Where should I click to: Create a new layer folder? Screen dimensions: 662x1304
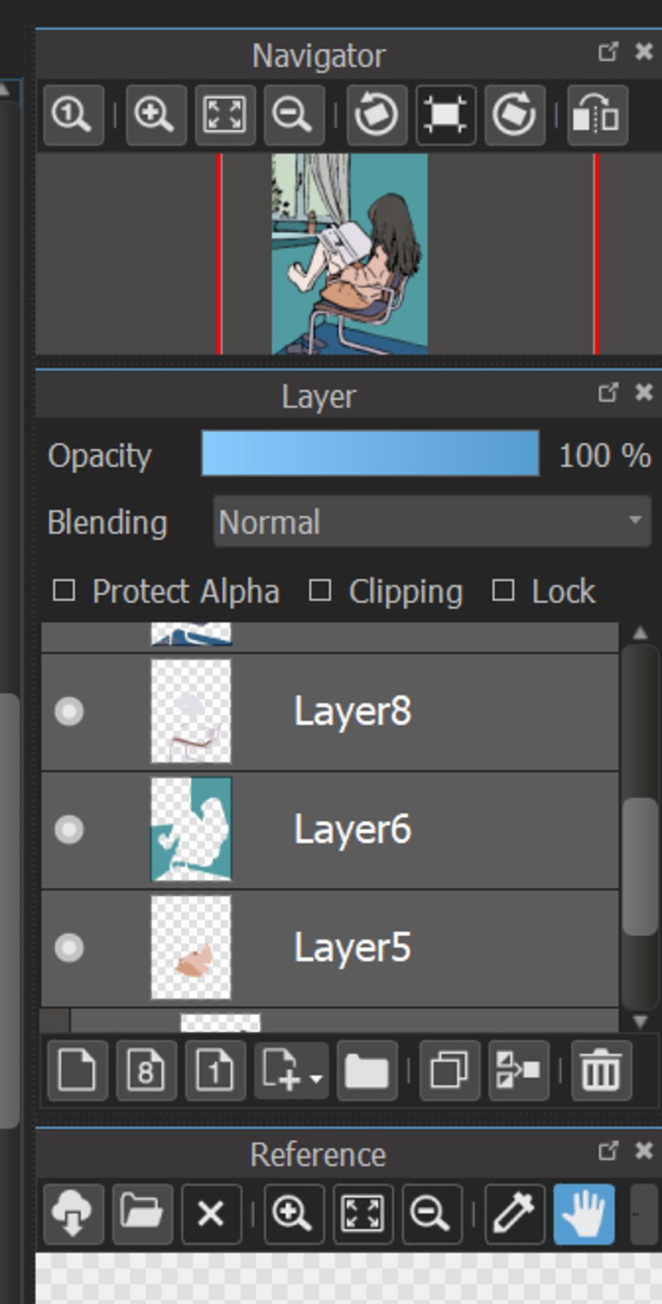367,1071
